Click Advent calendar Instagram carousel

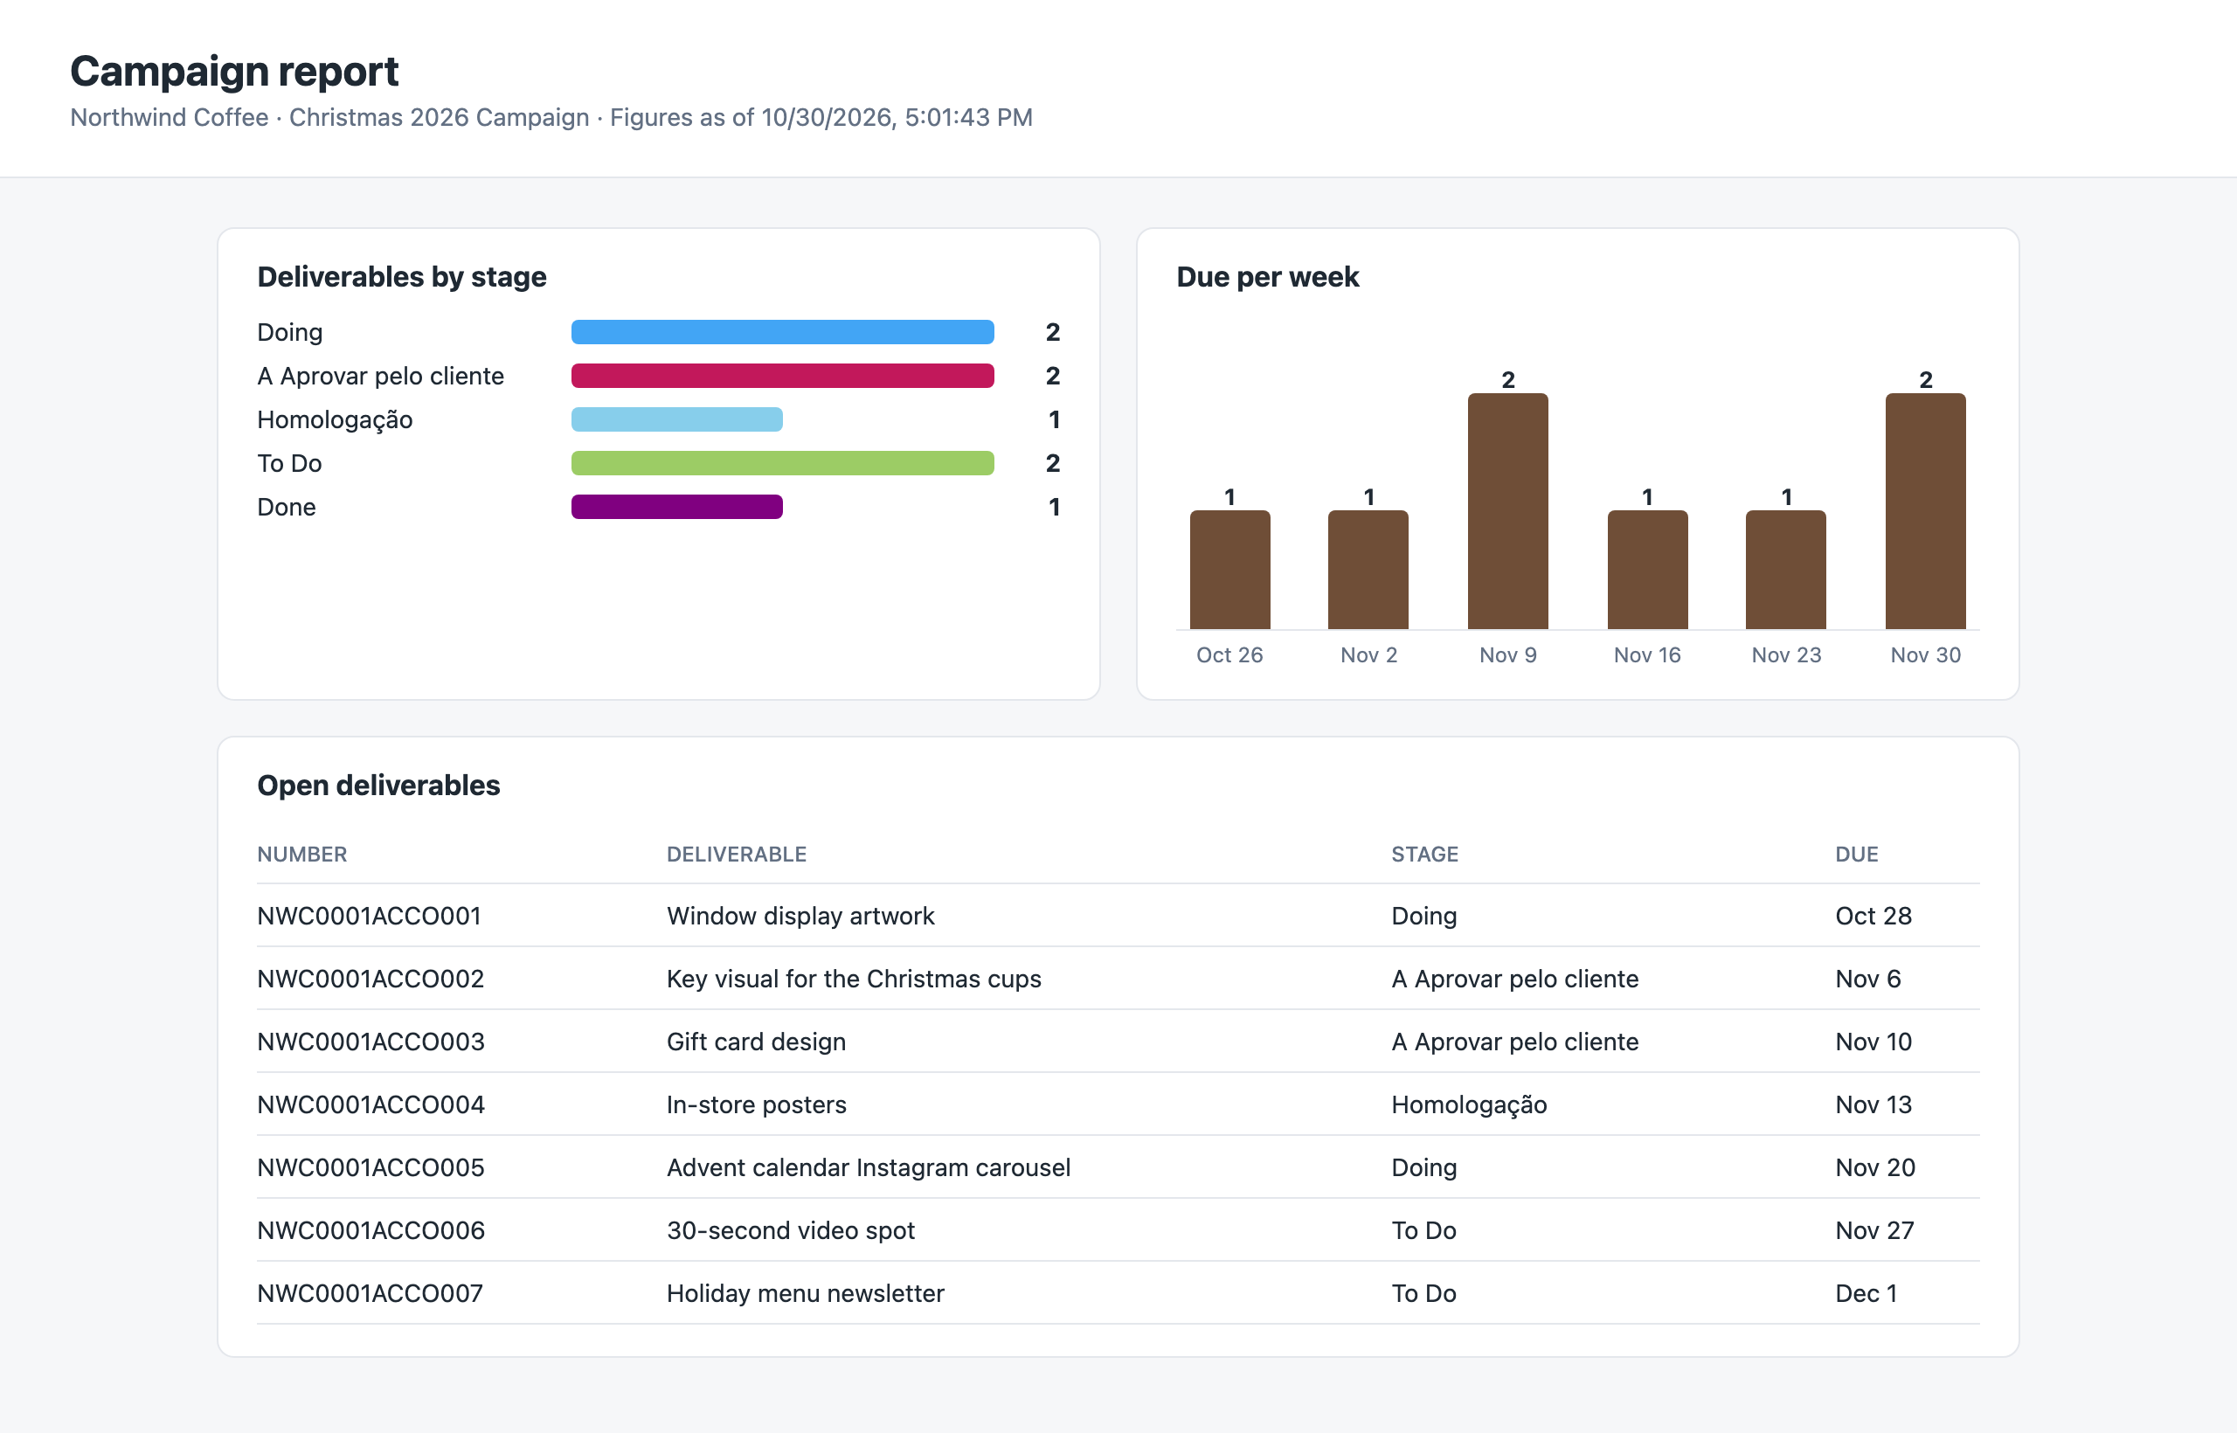point(869,1167)
